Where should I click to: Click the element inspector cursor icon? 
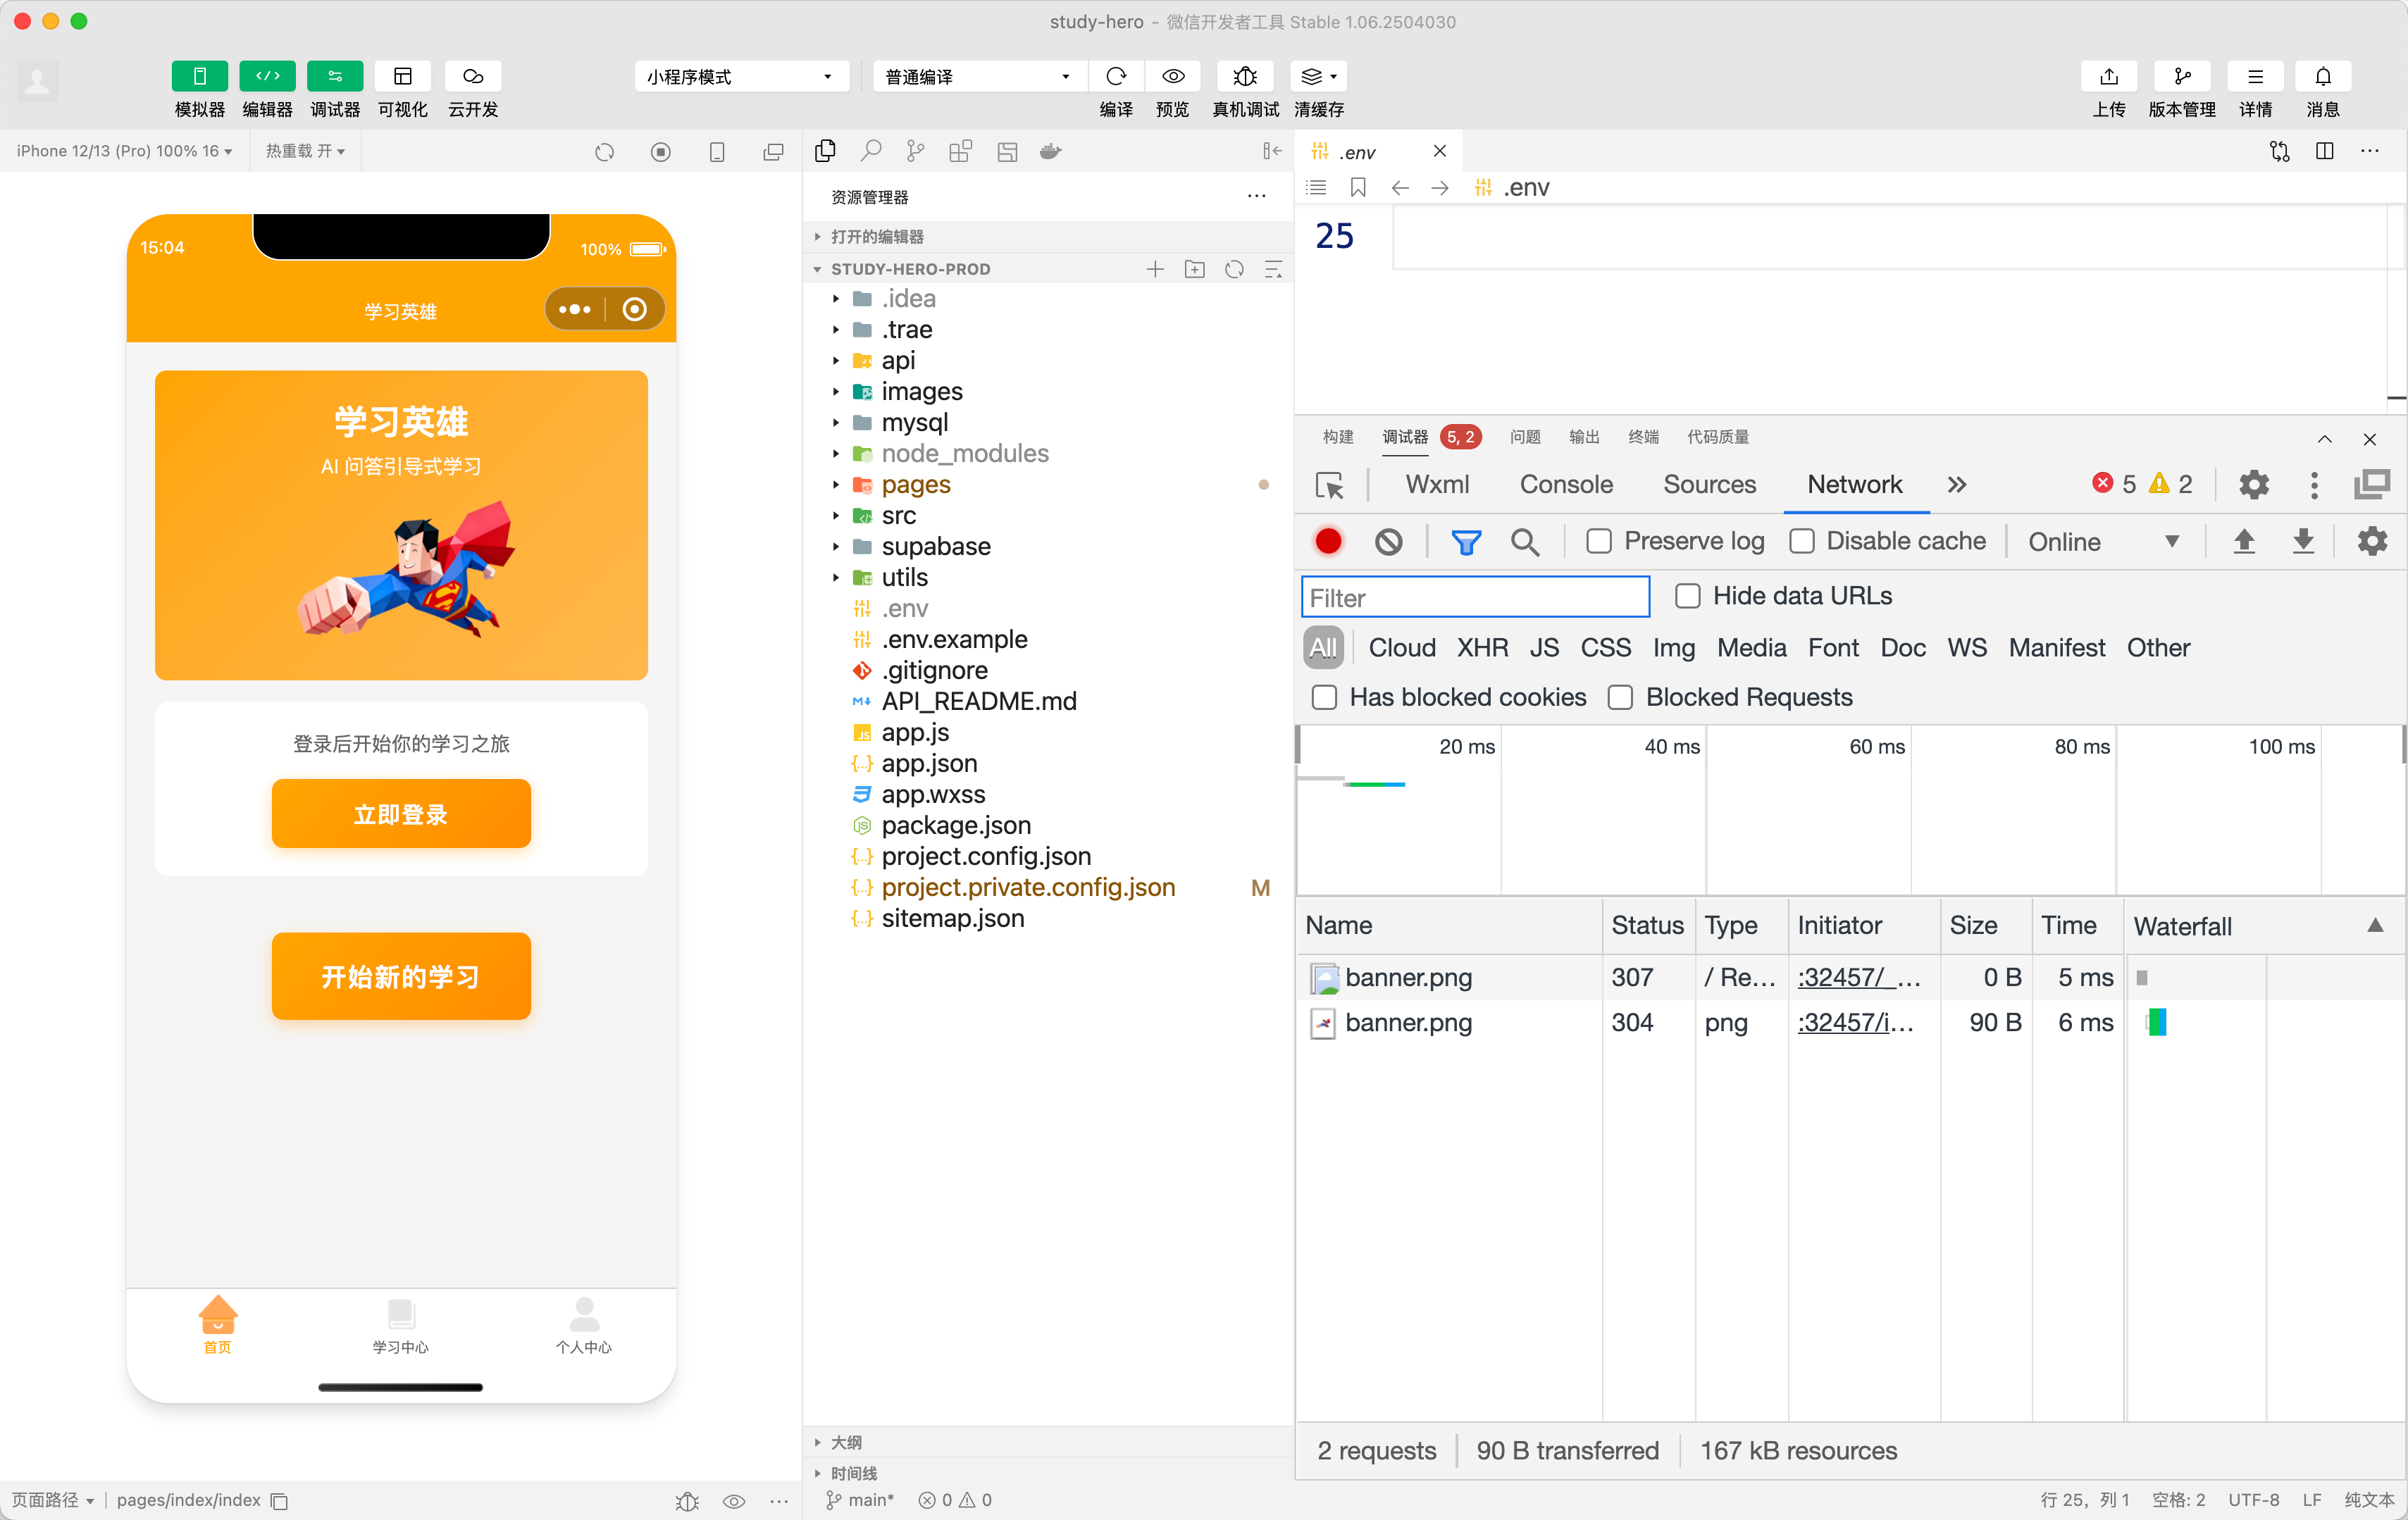tap(1329, 485)
